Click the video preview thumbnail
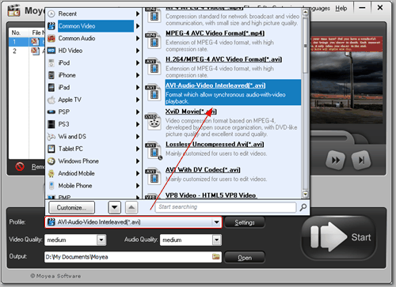 point(346,80)
